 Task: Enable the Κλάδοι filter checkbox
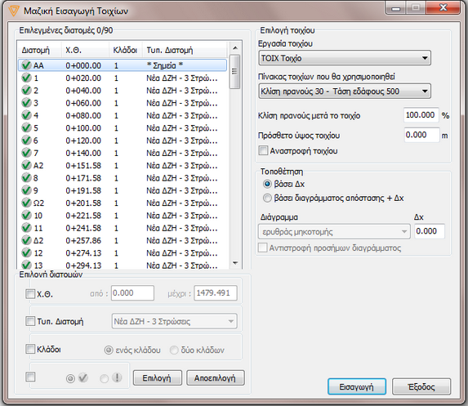tap(30, 349)
